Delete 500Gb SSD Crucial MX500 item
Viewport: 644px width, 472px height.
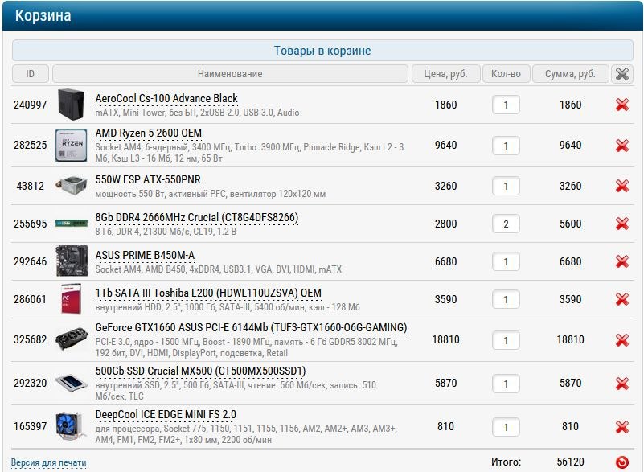(x=622, y=384)
